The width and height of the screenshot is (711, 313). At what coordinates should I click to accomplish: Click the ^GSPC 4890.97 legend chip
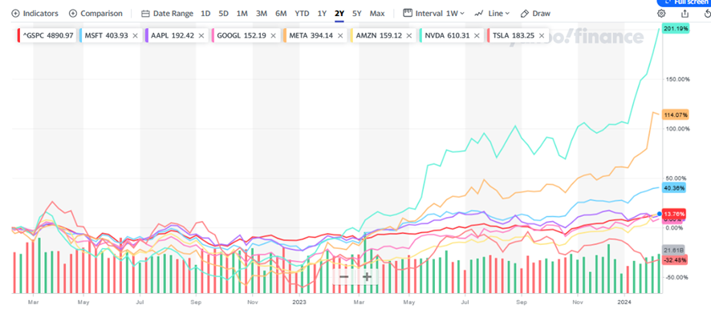[46, 35]
